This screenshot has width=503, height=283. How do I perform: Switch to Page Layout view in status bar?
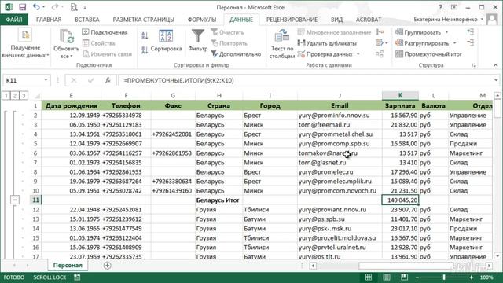point(387,277)
